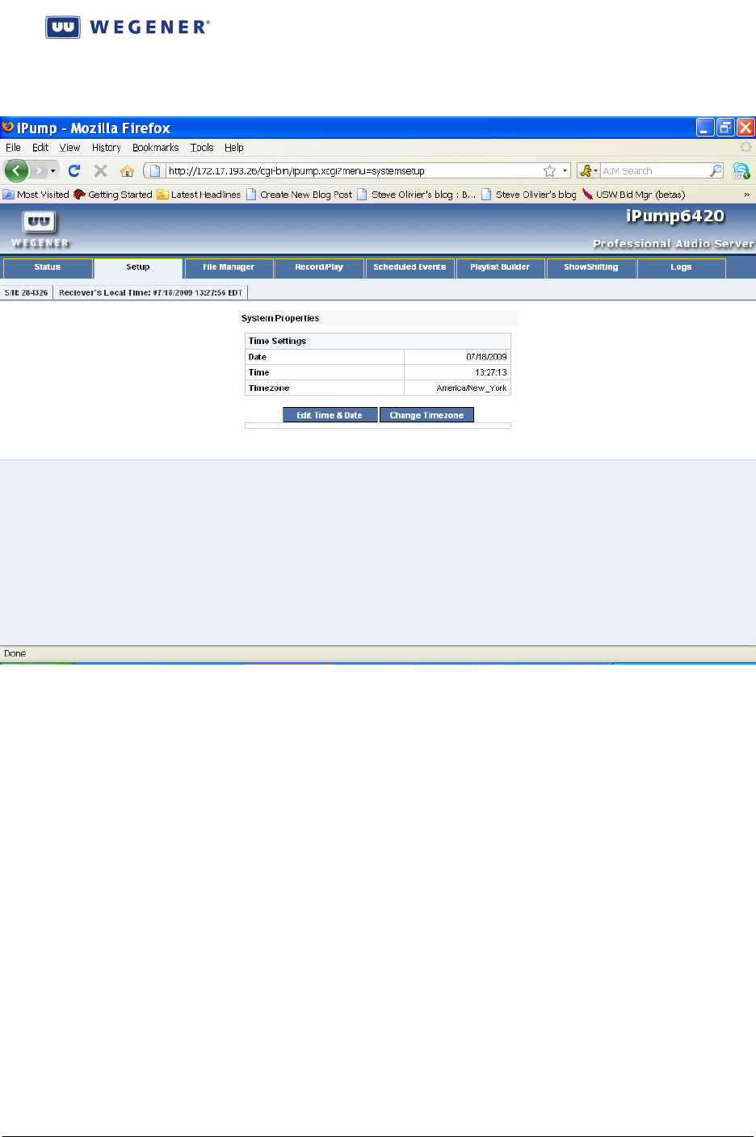Click the date value 07/18/2009
Image resolution: width=756 pixels, height=1137 pixels.
point(486,357)
